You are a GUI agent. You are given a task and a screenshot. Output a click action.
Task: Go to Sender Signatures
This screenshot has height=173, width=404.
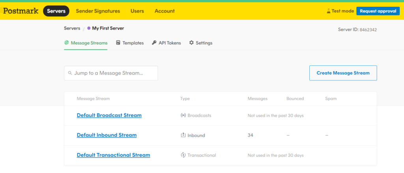[98, 11]
